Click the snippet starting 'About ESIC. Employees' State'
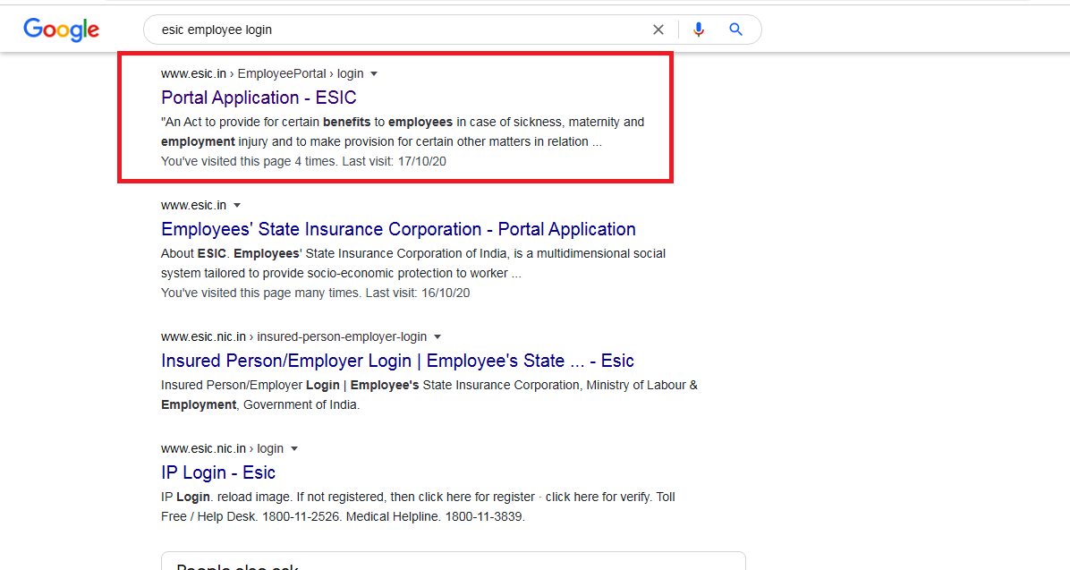Viewport: 1070px width, 570px height. coord(413,263)
